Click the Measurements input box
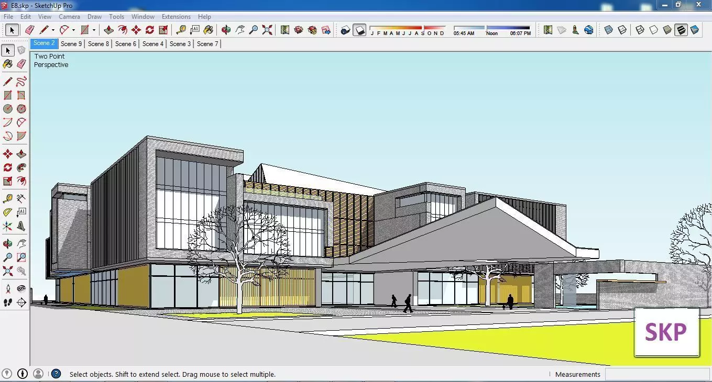This screenshot has height=382, width=712. click(657, 374)
